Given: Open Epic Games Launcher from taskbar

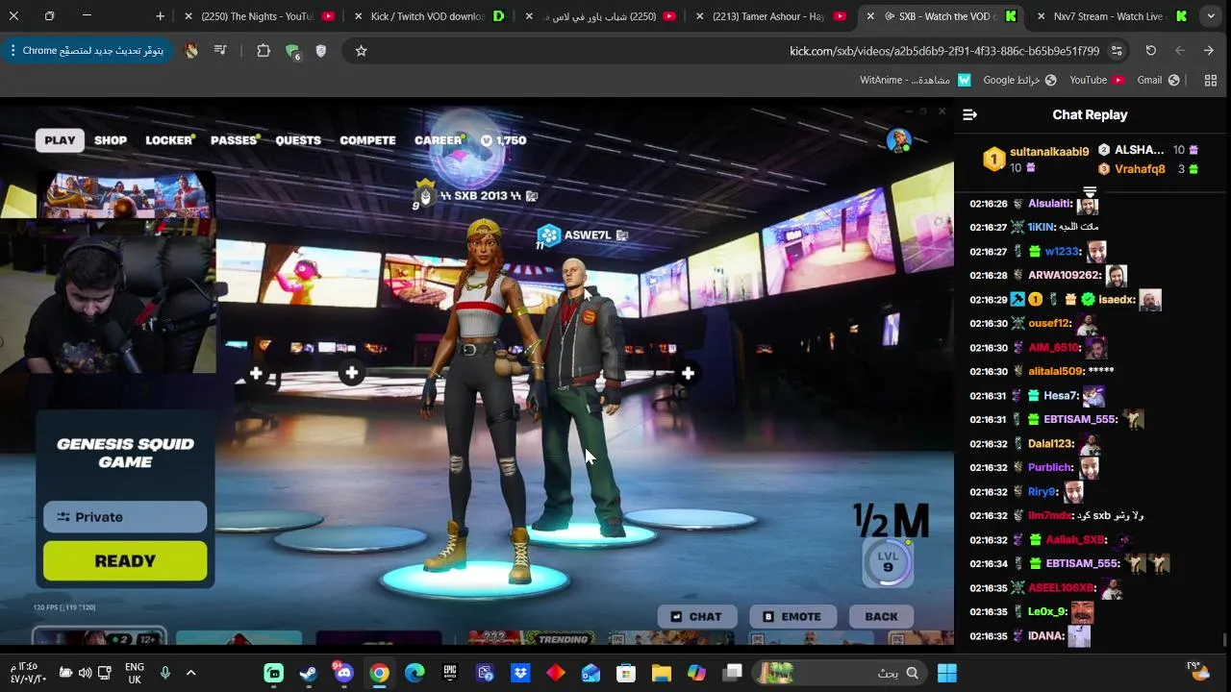Looking at the screenshot, I should click(x=449, y=673).
